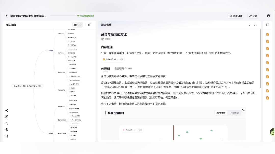Toggle the list view layout in 知识框架 header
This screenshot has height=154, width=275.
coord(80,25)
